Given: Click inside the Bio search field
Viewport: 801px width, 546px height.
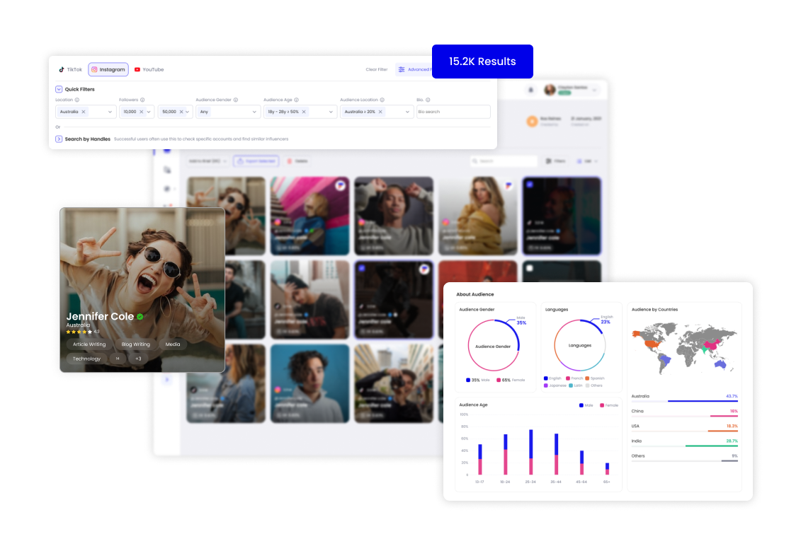Looking at the screenshot, I should click(453, 112).
